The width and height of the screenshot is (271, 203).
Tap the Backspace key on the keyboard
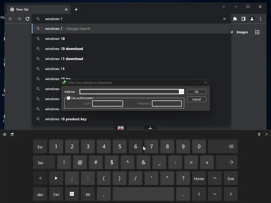[223, 146]
